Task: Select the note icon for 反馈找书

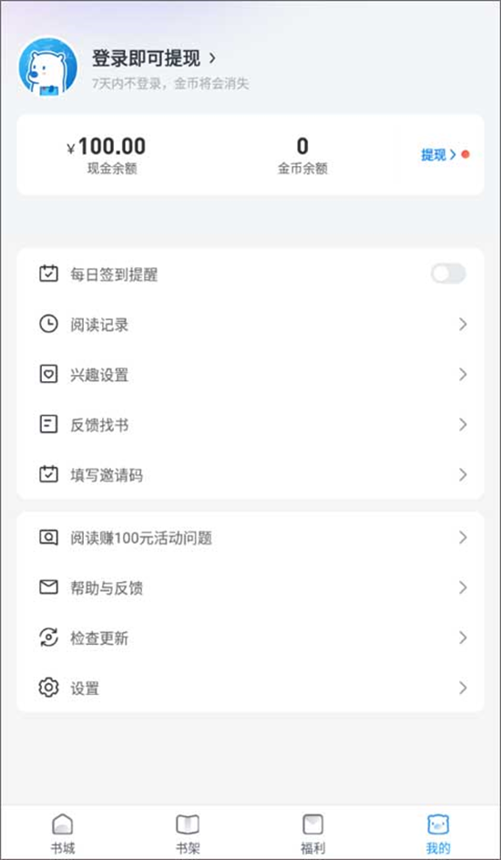Action: click(48, 424)
